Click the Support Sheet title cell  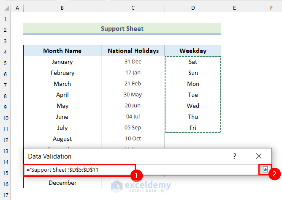pyautogui.click(x=122, y=28)
